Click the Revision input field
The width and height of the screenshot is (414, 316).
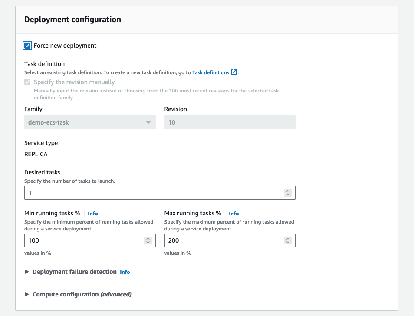[230, 122]
